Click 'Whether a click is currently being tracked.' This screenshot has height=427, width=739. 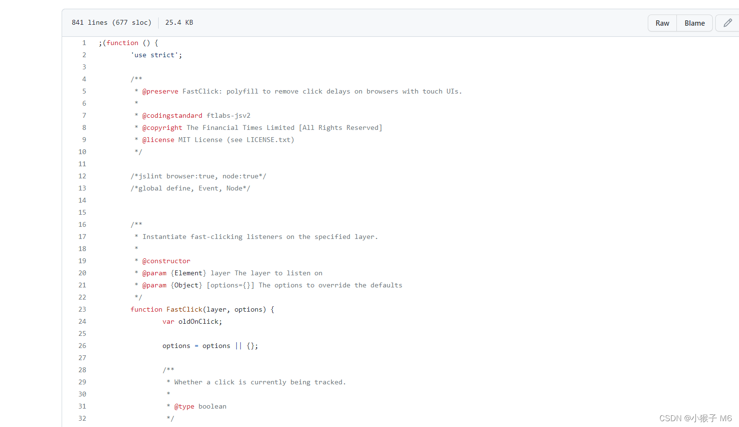click(260, 382)
